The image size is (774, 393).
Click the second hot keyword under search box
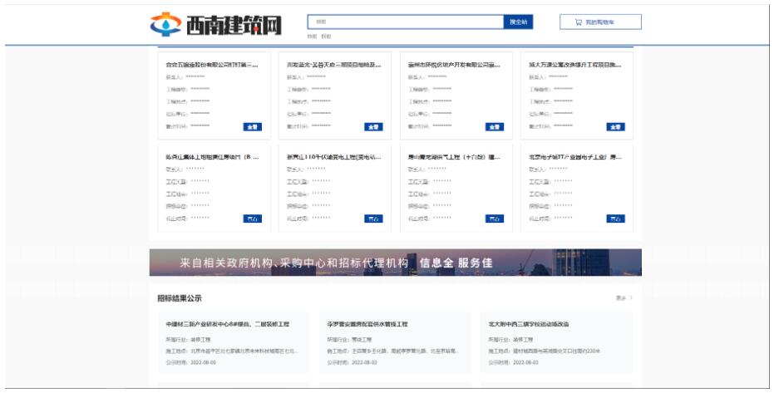tap(326, 37)
